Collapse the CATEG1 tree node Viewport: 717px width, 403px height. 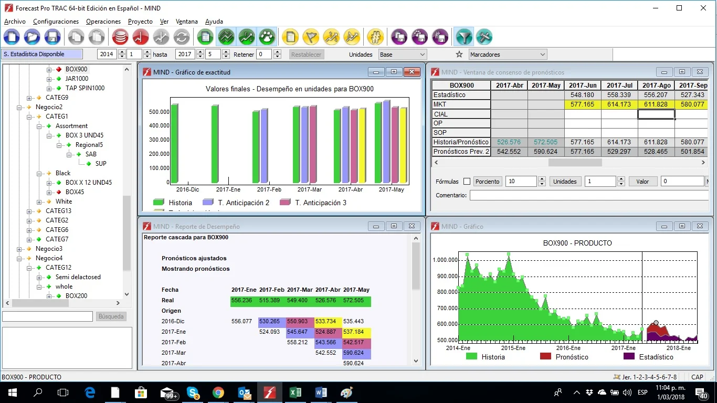[x=30, y=116]
